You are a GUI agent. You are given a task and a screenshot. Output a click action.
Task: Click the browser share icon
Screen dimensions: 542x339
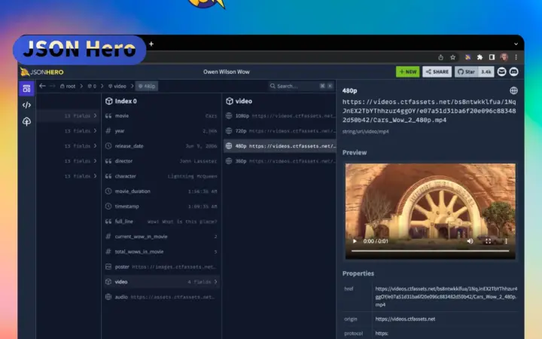(x=440, y=57)
